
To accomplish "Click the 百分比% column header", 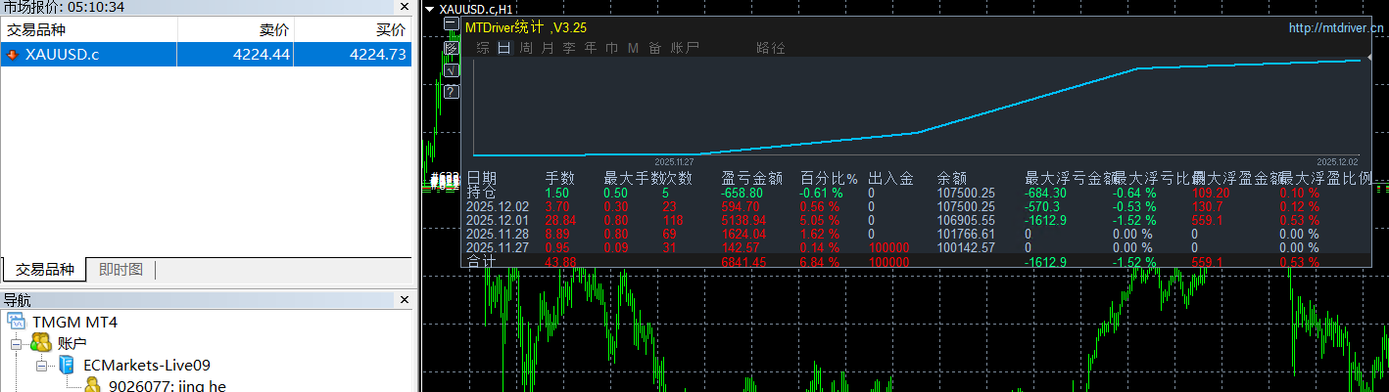I will coord(829,178).
